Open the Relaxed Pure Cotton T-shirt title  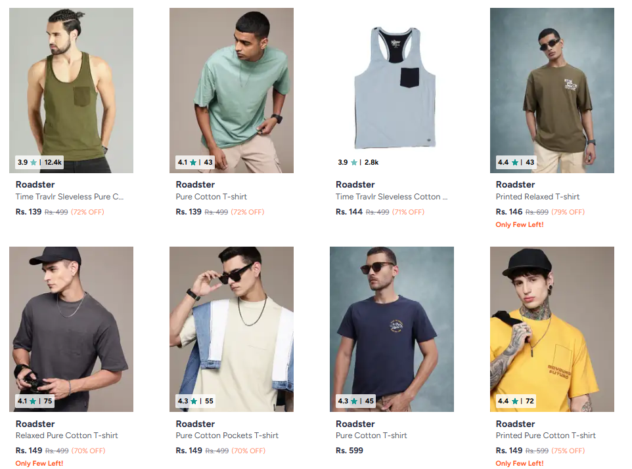pos(67,436)
